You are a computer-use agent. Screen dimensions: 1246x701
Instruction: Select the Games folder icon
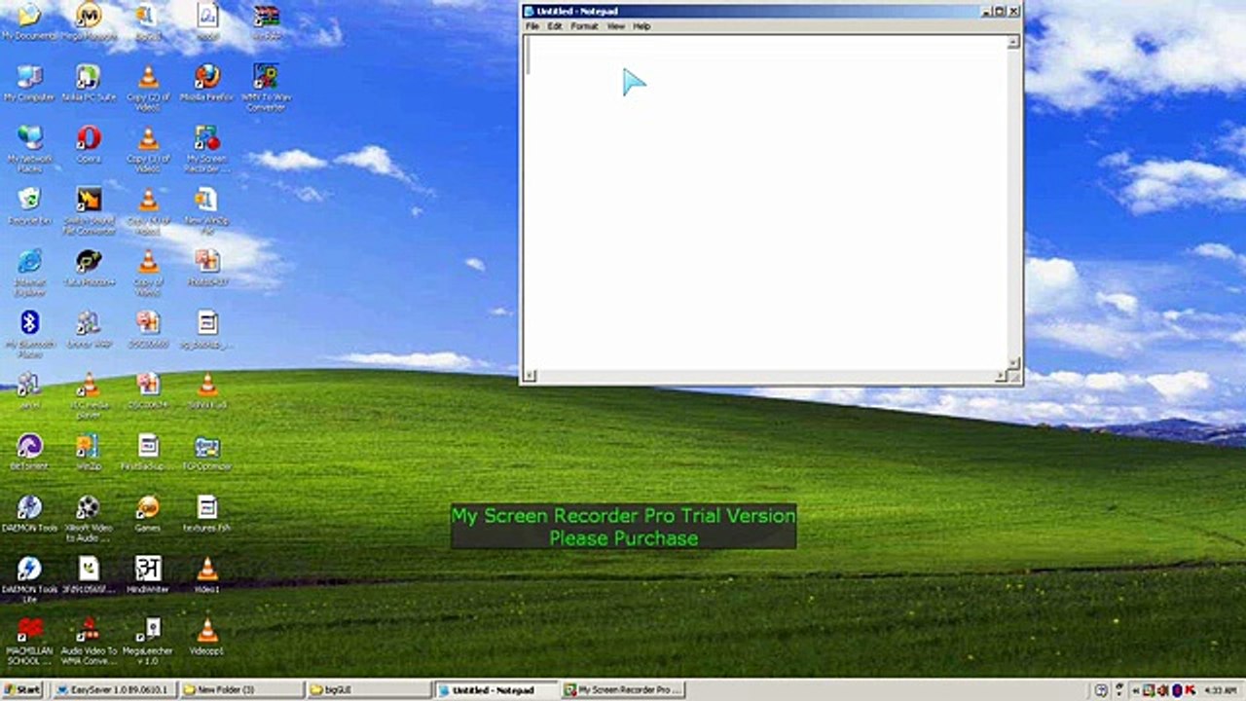click(148, 513)
